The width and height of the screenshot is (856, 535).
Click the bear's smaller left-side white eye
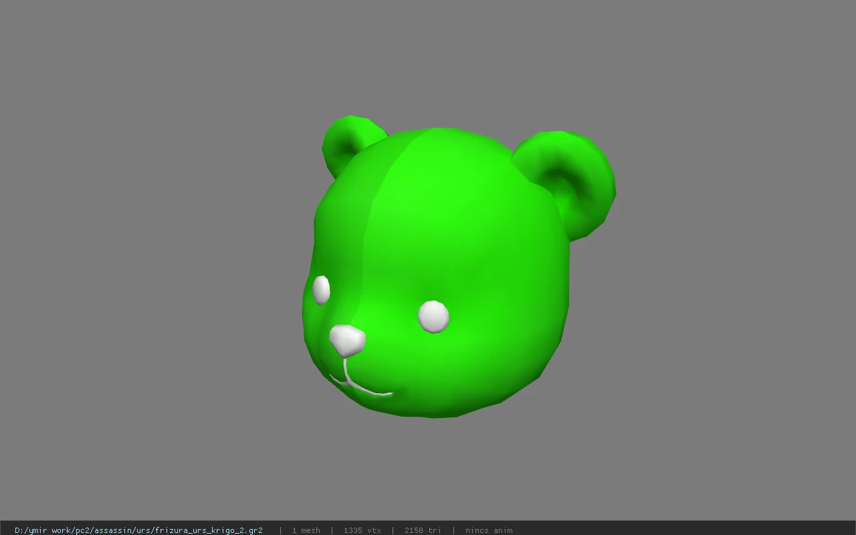coord(321,290)
